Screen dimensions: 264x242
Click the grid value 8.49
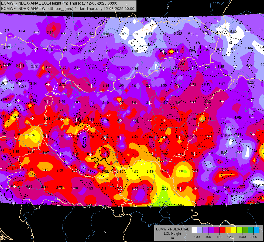[206, 50]
